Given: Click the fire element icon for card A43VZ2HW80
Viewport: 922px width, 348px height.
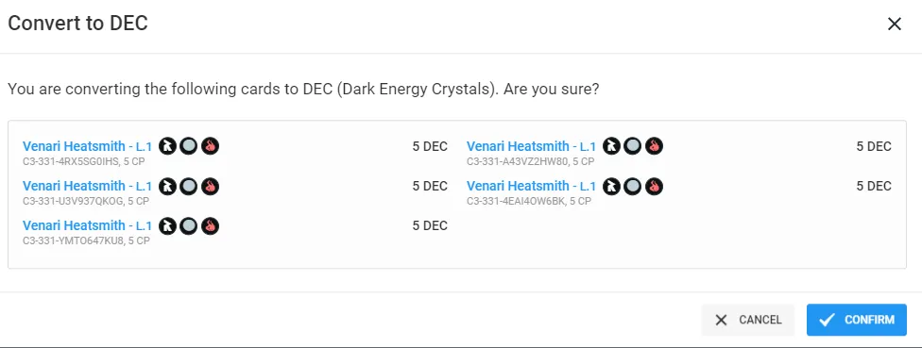Looking at the screenshot, I should [654, 146].
